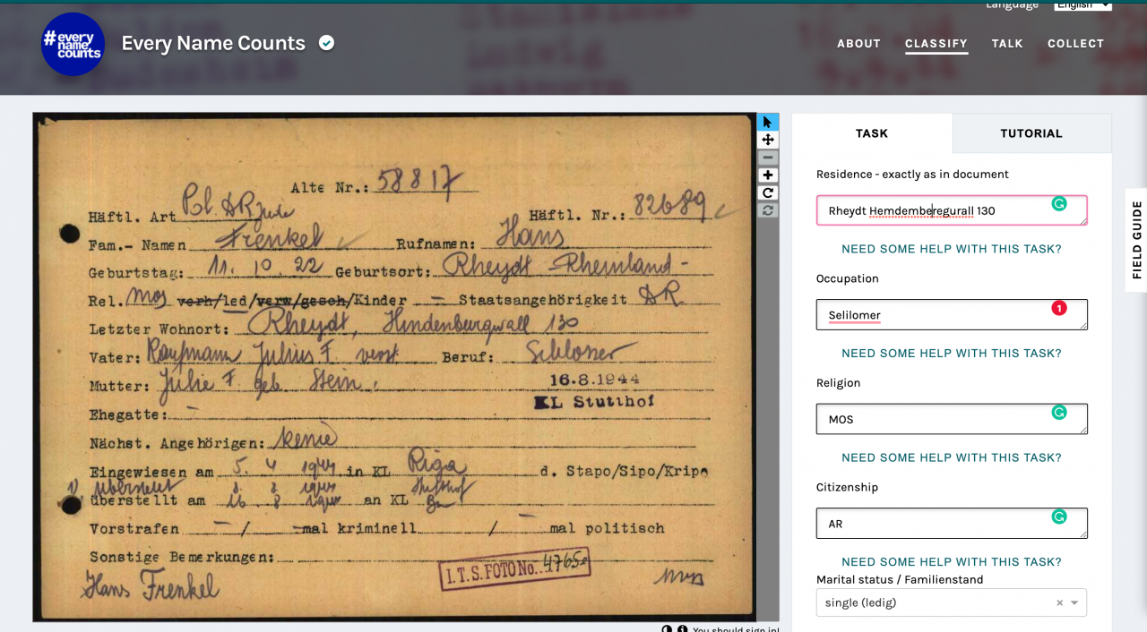Click Grammarly icon in Citizenship field
Viewport: 1147px width, 632px height.
(1059, 517)
